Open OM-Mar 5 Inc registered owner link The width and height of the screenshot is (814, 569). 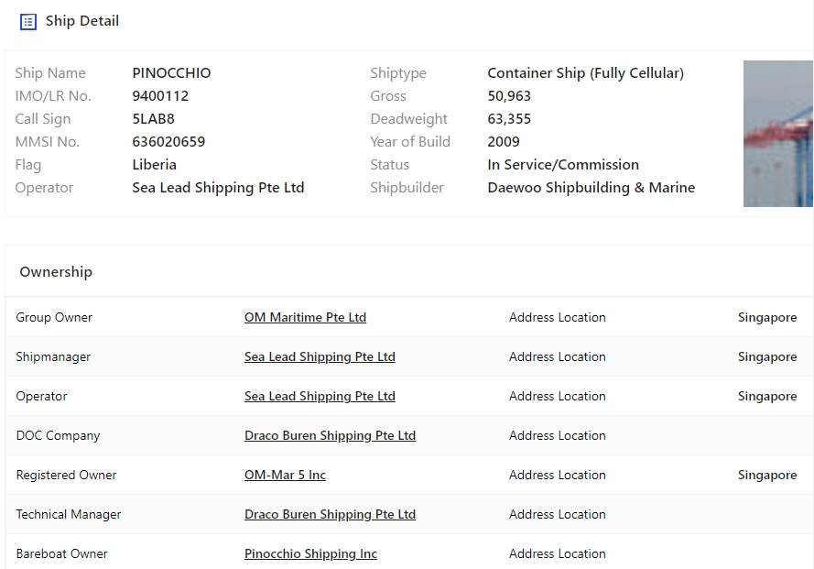click(x=285, y=475)
